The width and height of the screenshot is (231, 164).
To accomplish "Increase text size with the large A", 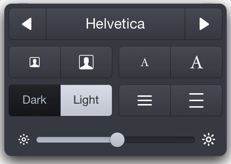I will point(196,62).
